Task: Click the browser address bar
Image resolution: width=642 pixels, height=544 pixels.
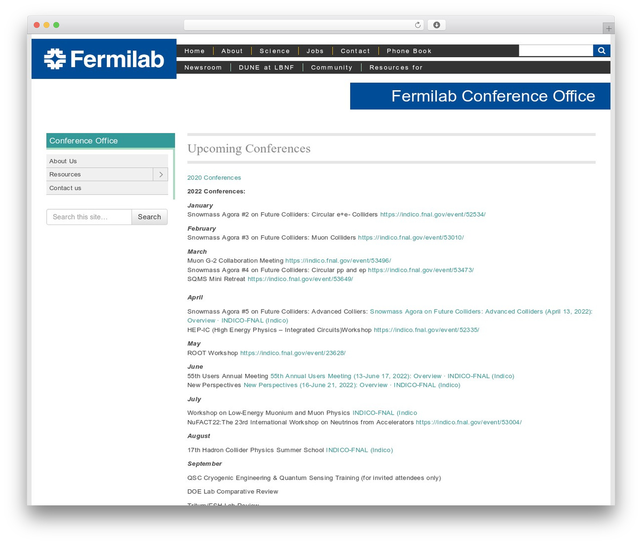Action: [304, 25]
